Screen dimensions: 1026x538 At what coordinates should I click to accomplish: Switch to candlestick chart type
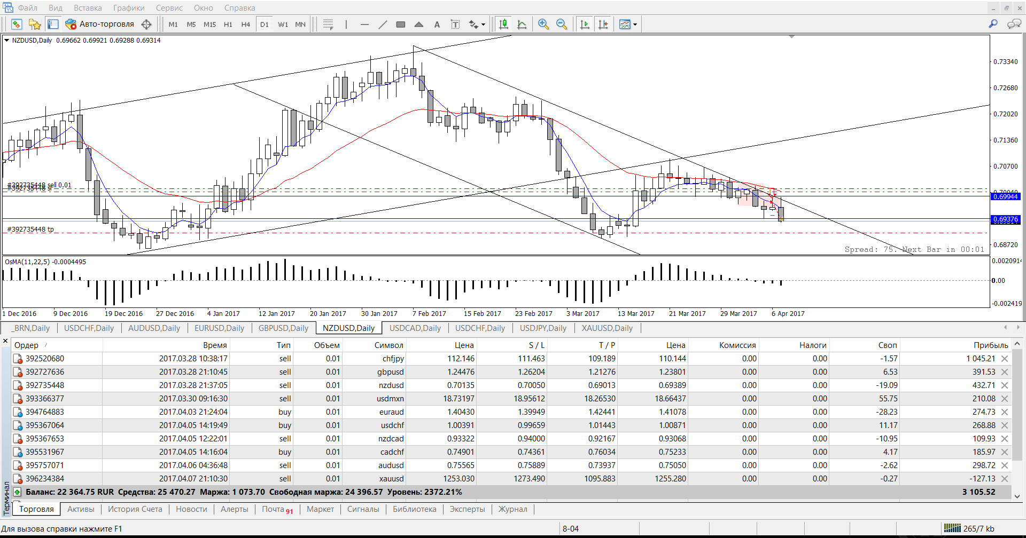pos(503,24)
